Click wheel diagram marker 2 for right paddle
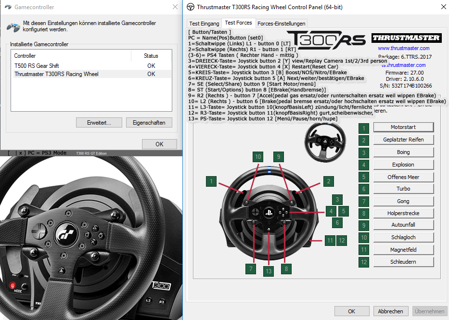Screen dimensions: 449x320 pyautogui.click(x=329, y=181)
